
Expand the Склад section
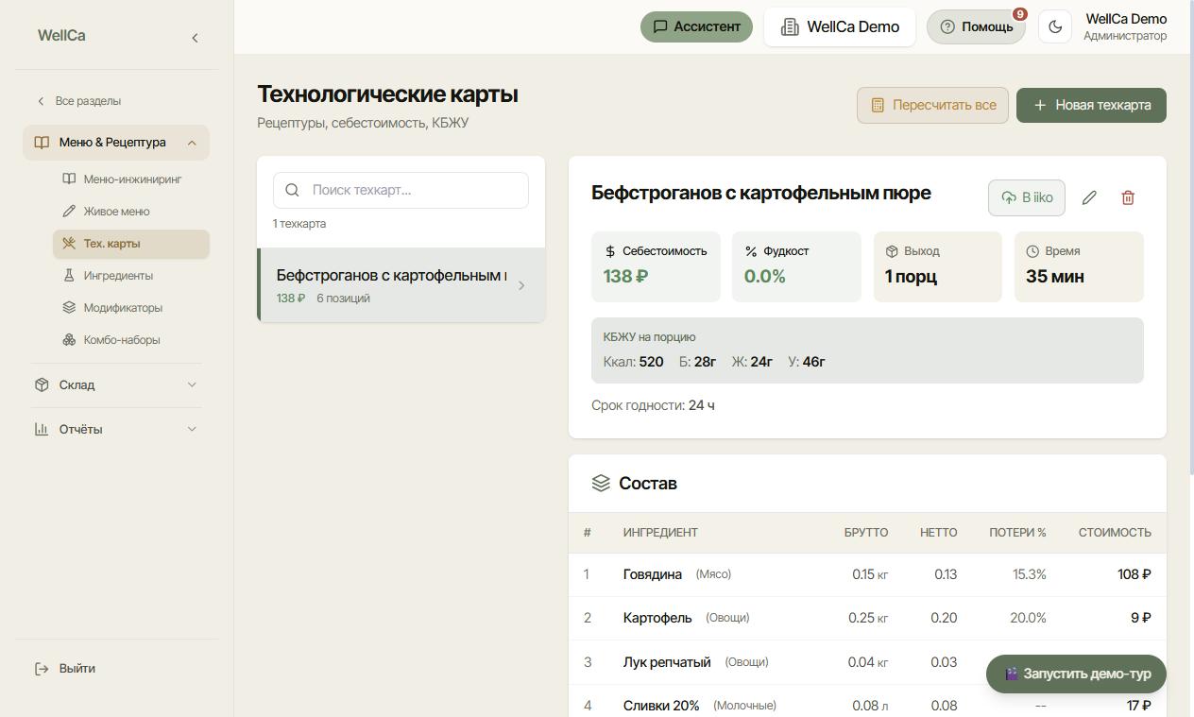[x=116, y=385]
